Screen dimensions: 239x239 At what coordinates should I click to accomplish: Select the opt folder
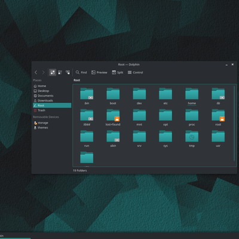click(x=166, y=117)
